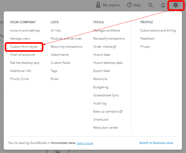Click the search magnifier icon
186x153 pixels.
[x=150, y=5]
